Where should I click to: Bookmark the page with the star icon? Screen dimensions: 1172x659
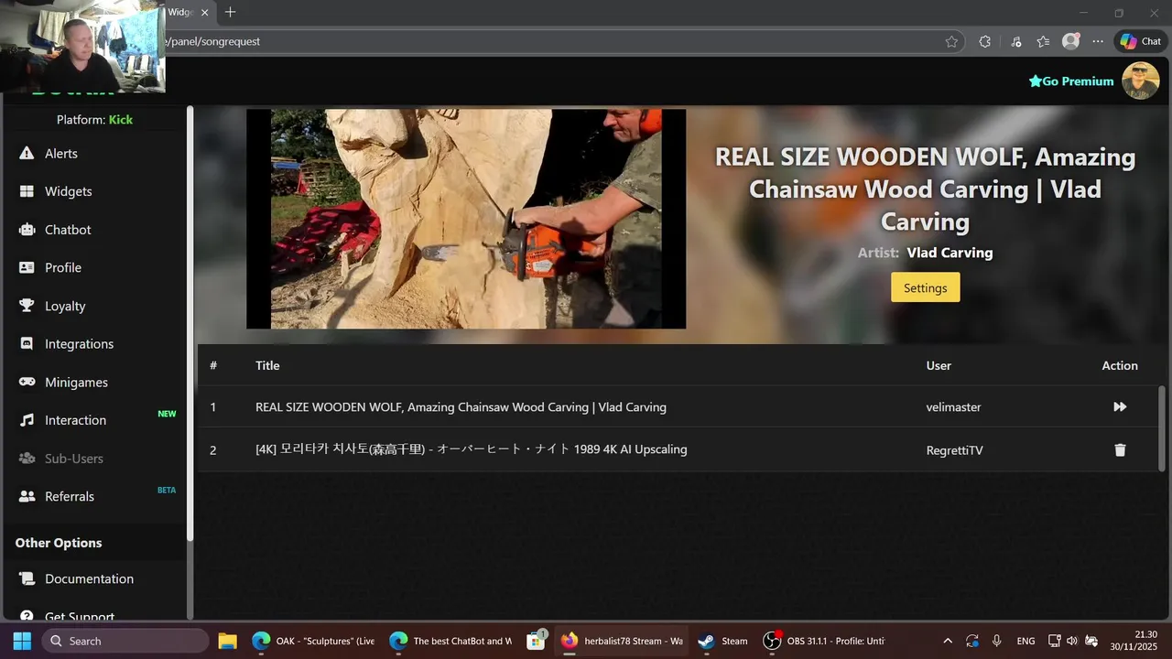coord(951,41)
